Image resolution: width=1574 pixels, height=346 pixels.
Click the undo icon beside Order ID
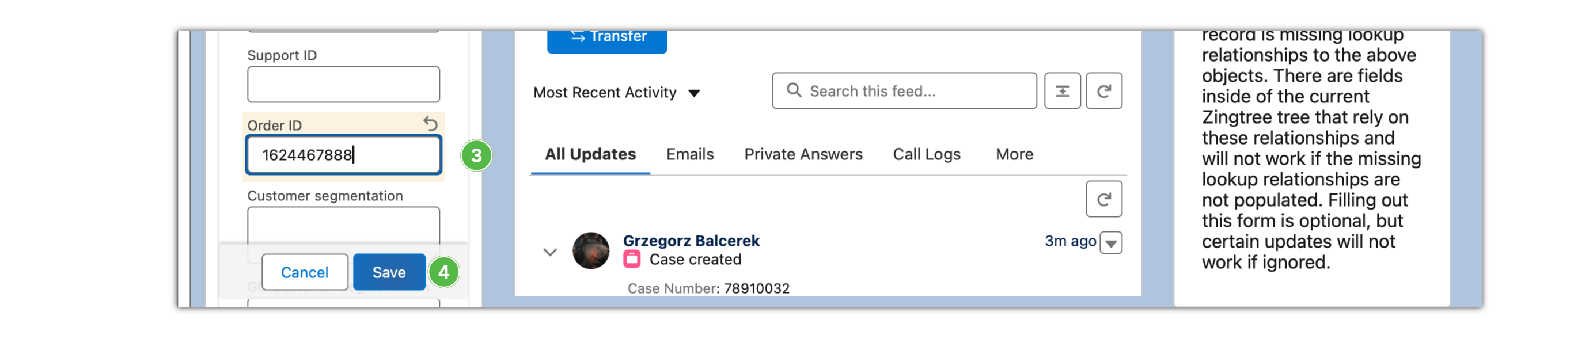click(430, 124)
